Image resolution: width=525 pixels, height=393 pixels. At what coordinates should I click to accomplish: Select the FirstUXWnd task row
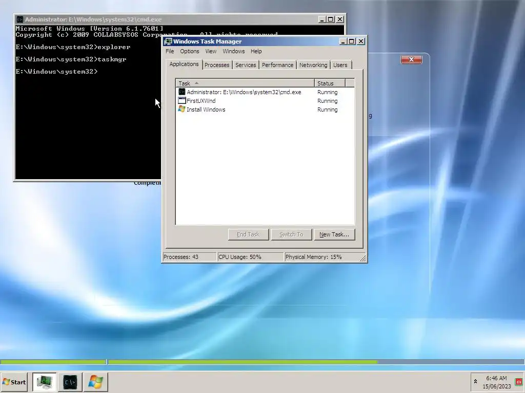[265, 101]
